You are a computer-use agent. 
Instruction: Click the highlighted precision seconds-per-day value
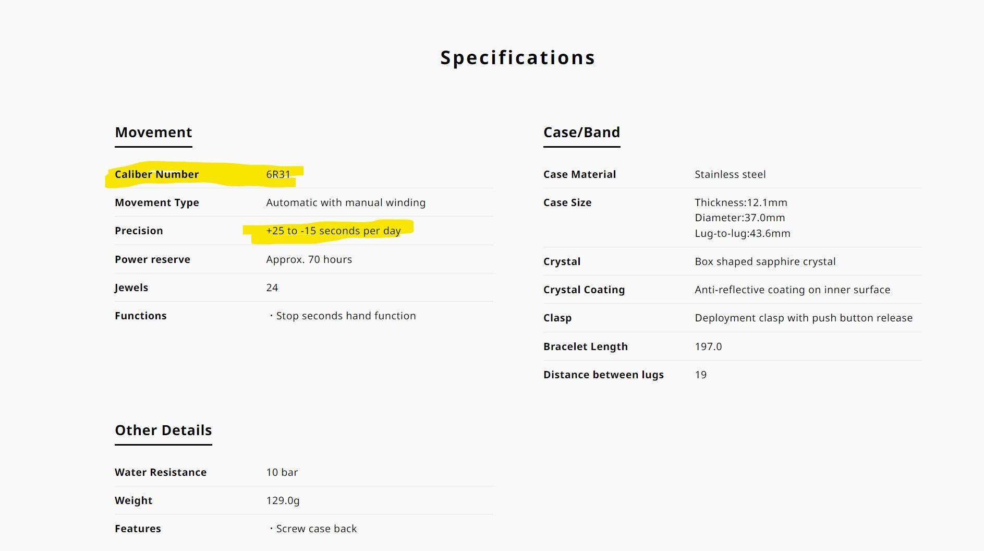(333, 231)
